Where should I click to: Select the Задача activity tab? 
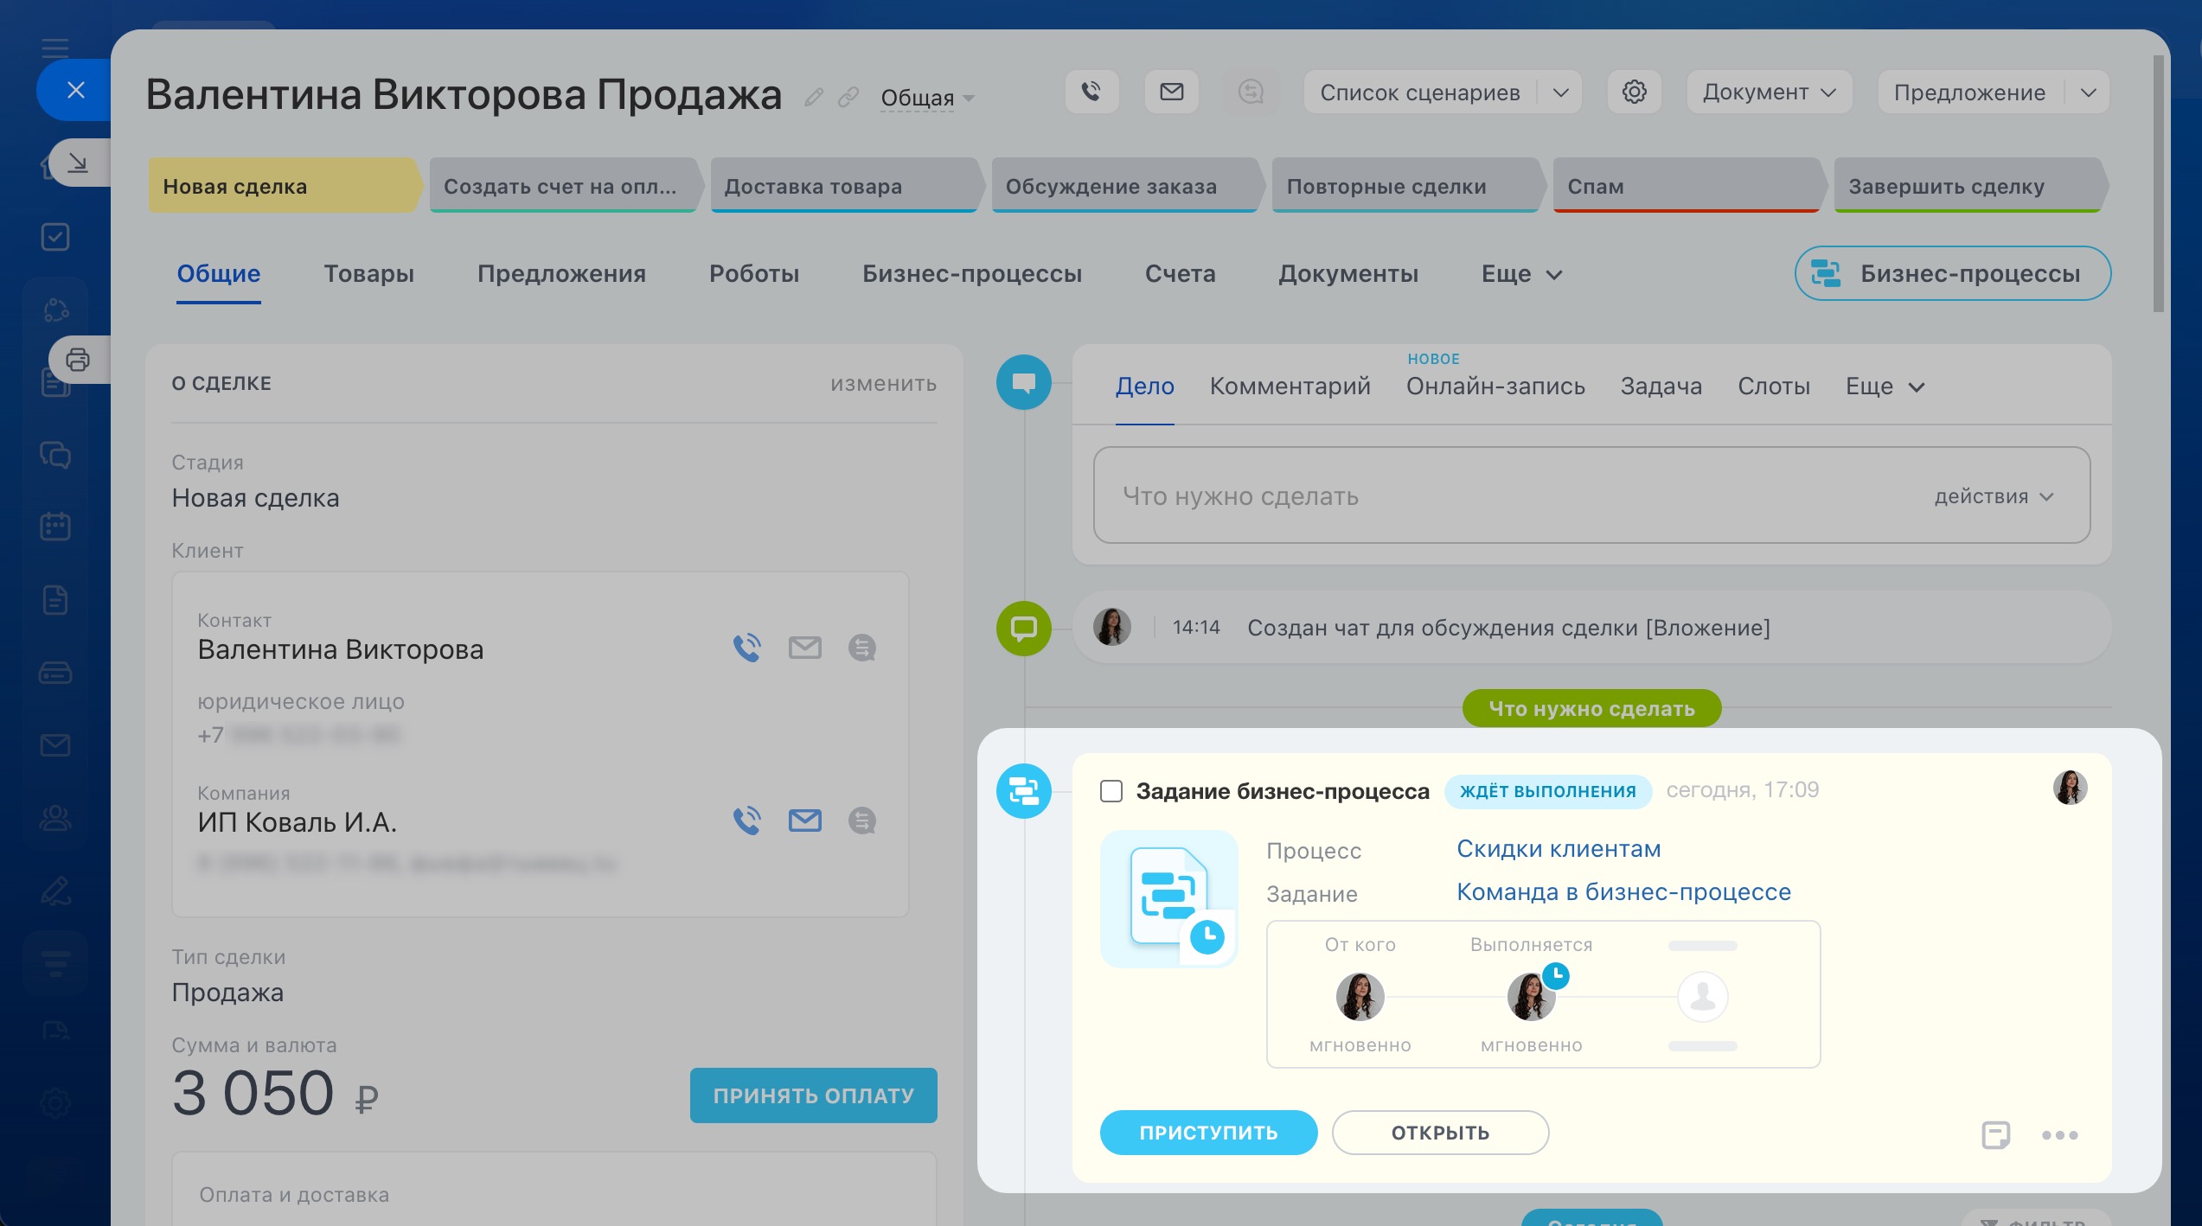tap(1661, 386)
